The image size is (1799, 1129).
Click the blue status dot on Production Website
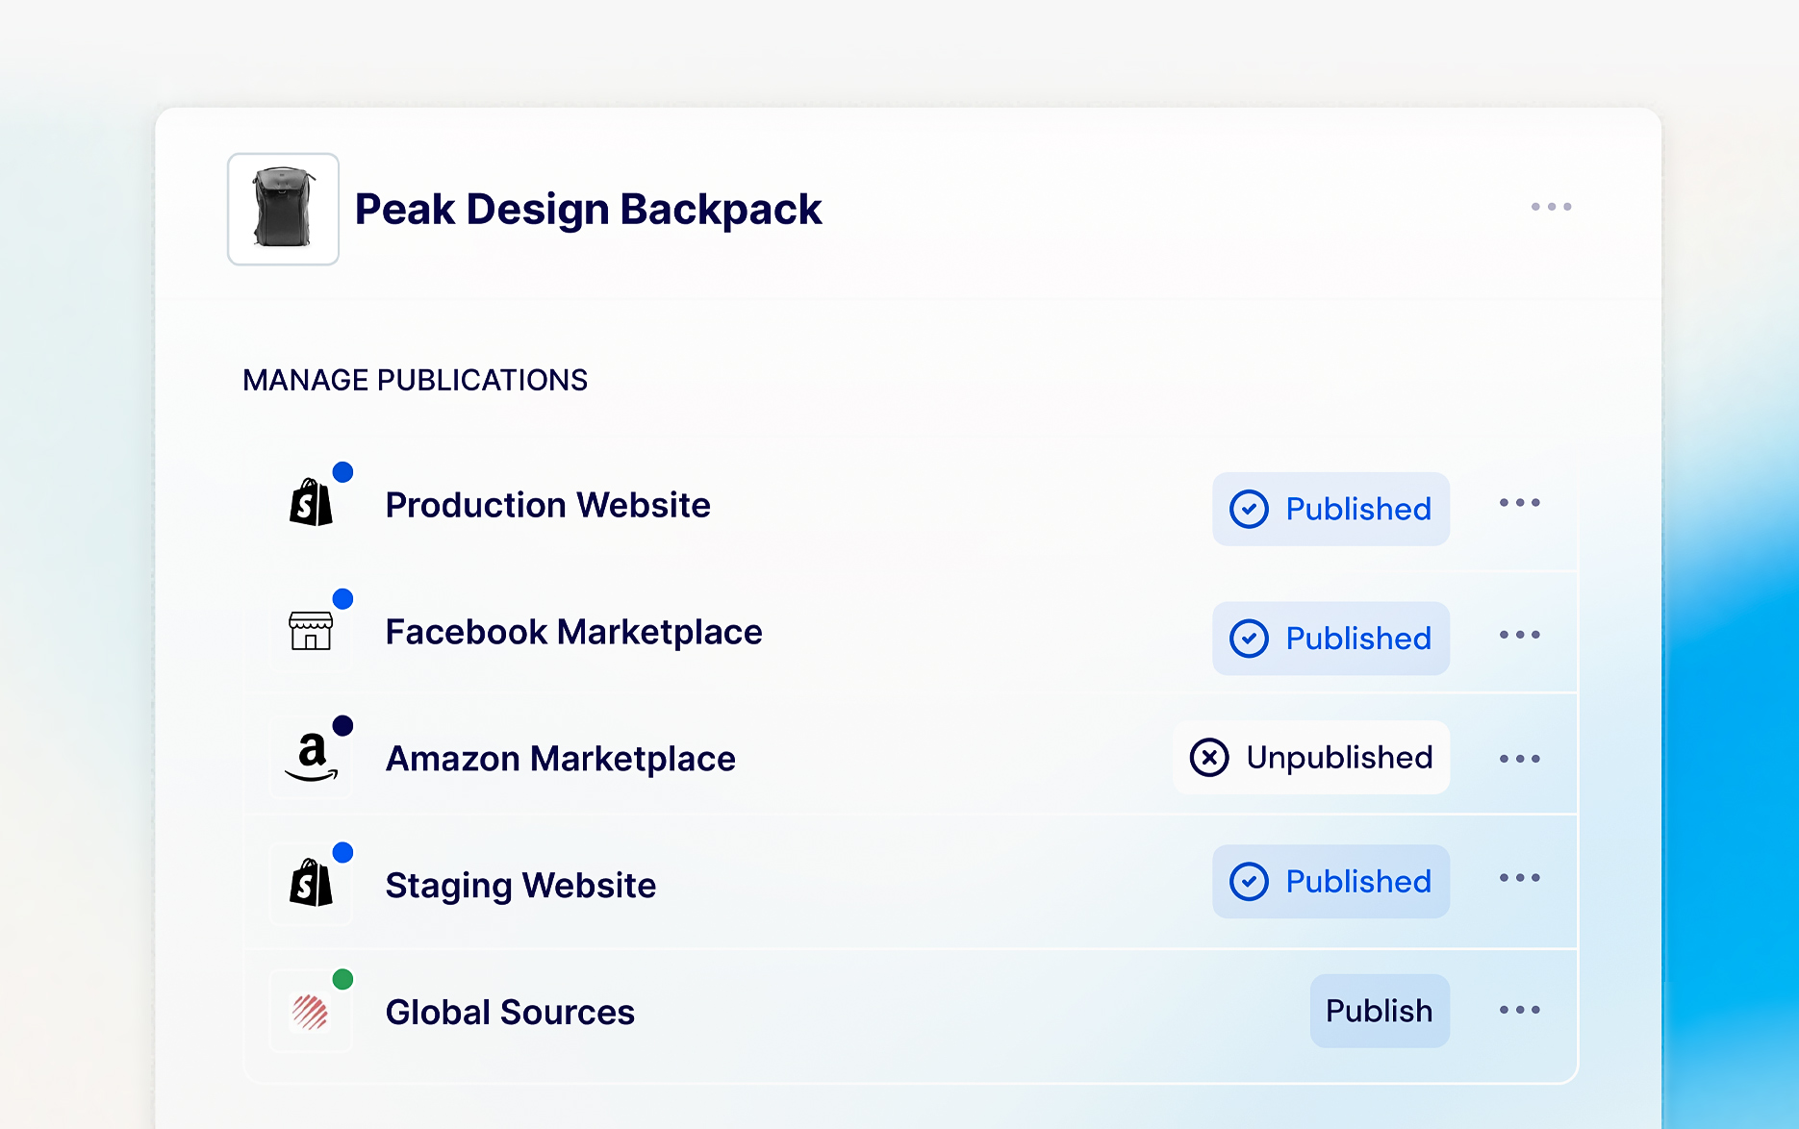point(343,471)
